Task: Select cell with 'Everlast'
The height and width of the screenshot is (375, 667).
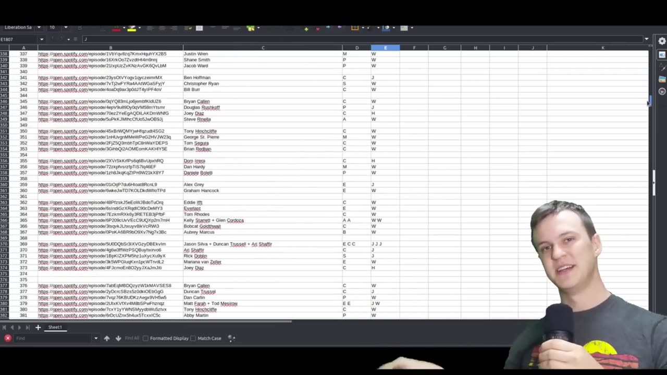Action: tap(192, 208)
